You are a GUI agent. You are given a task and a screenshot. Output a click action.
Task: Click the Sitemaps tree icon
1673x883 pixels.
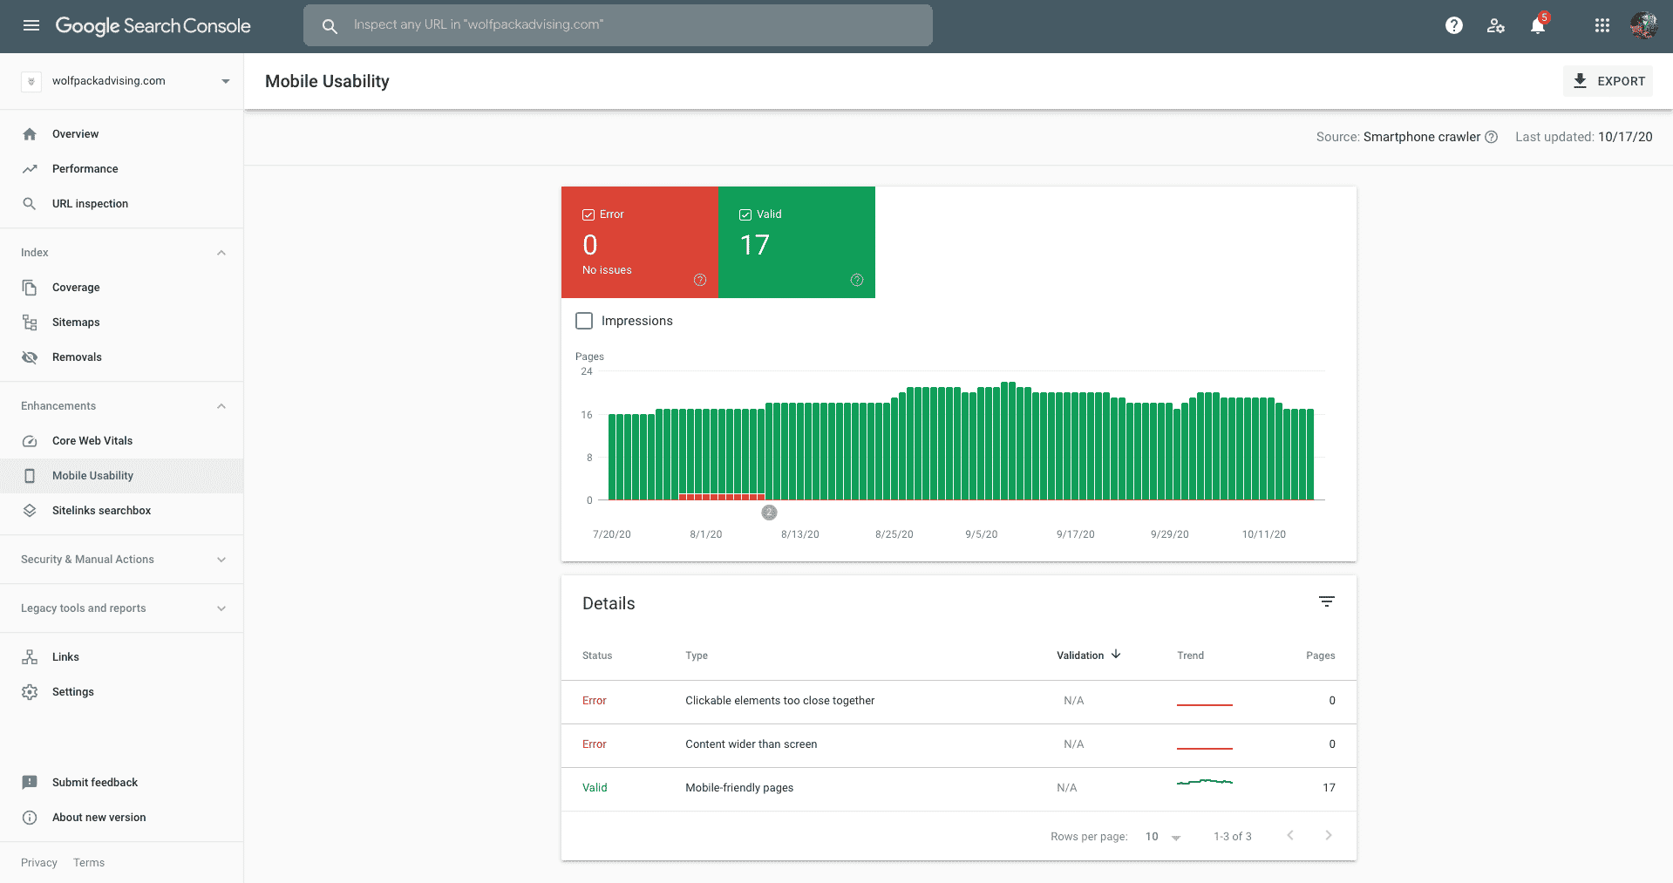point(30,323)
